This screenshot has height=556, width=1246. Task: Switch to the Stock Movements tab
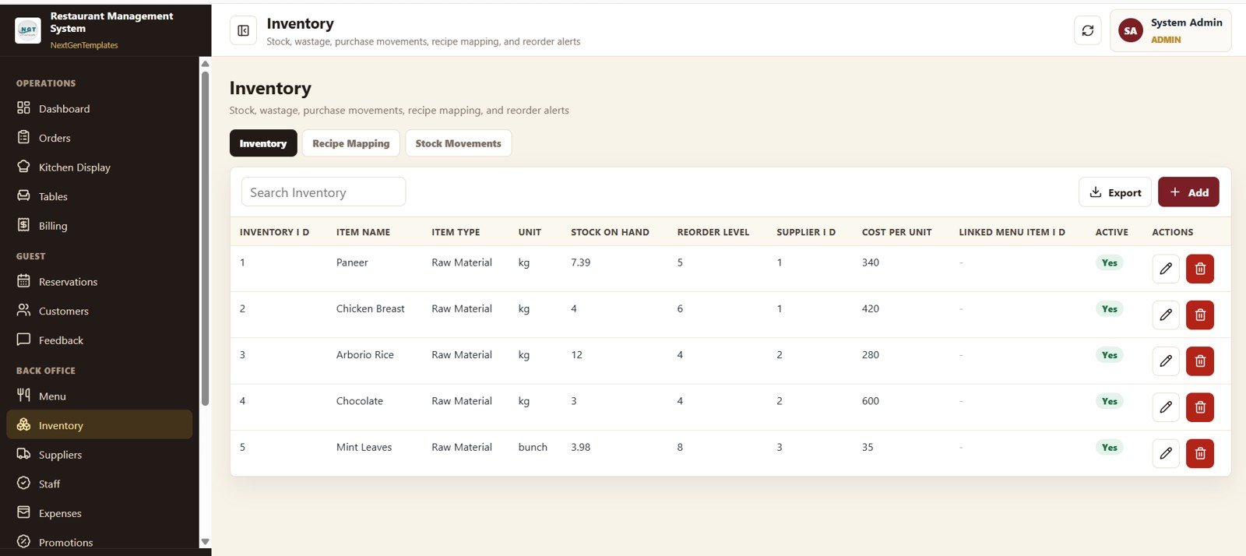(x=459, y=143)
